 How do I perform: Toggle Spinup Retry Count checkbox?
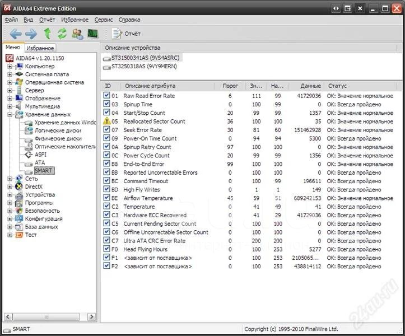(106, 146)
